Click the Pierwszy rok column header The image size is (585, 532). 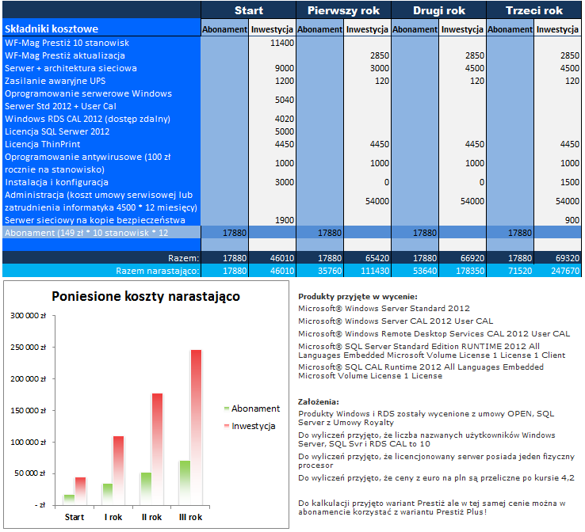click(343, 10)
